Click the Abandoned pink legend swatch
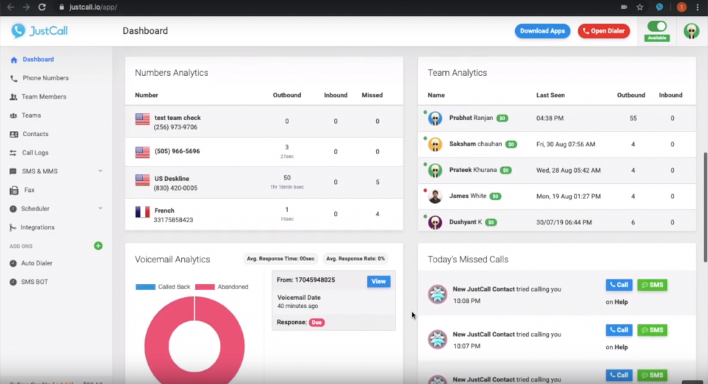The height and width of the screenshot is (384, 708). [x=205, y=287]
